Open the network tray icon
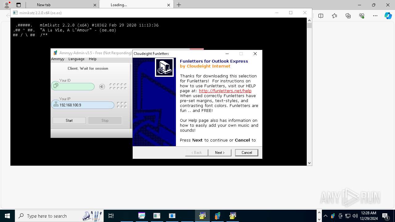This screenshot has height=222, width=395. [348, 216]
